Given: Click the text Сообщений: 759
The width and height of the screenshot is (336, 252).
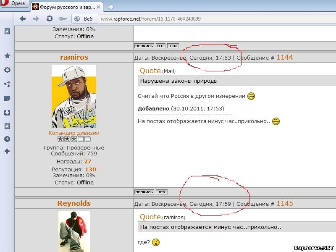Looking at the screenshot, I should click(x=74, y=154).
